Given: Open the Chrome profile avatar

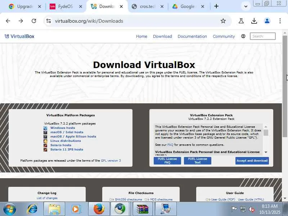Looking at the screenshot, I should coord(267,21).
